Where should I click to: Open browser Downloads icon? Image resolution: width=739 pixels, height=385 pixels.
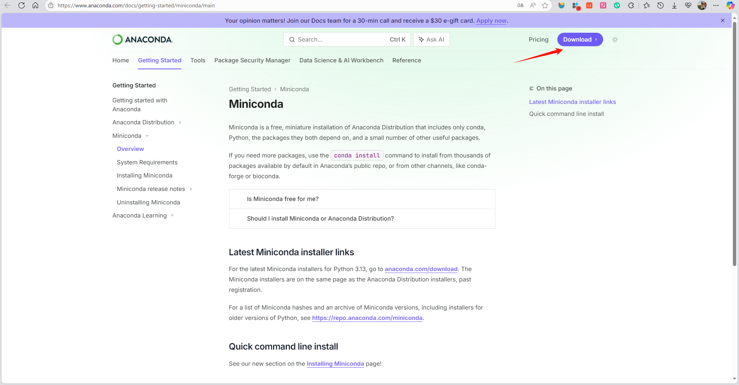tap(674, 5)
